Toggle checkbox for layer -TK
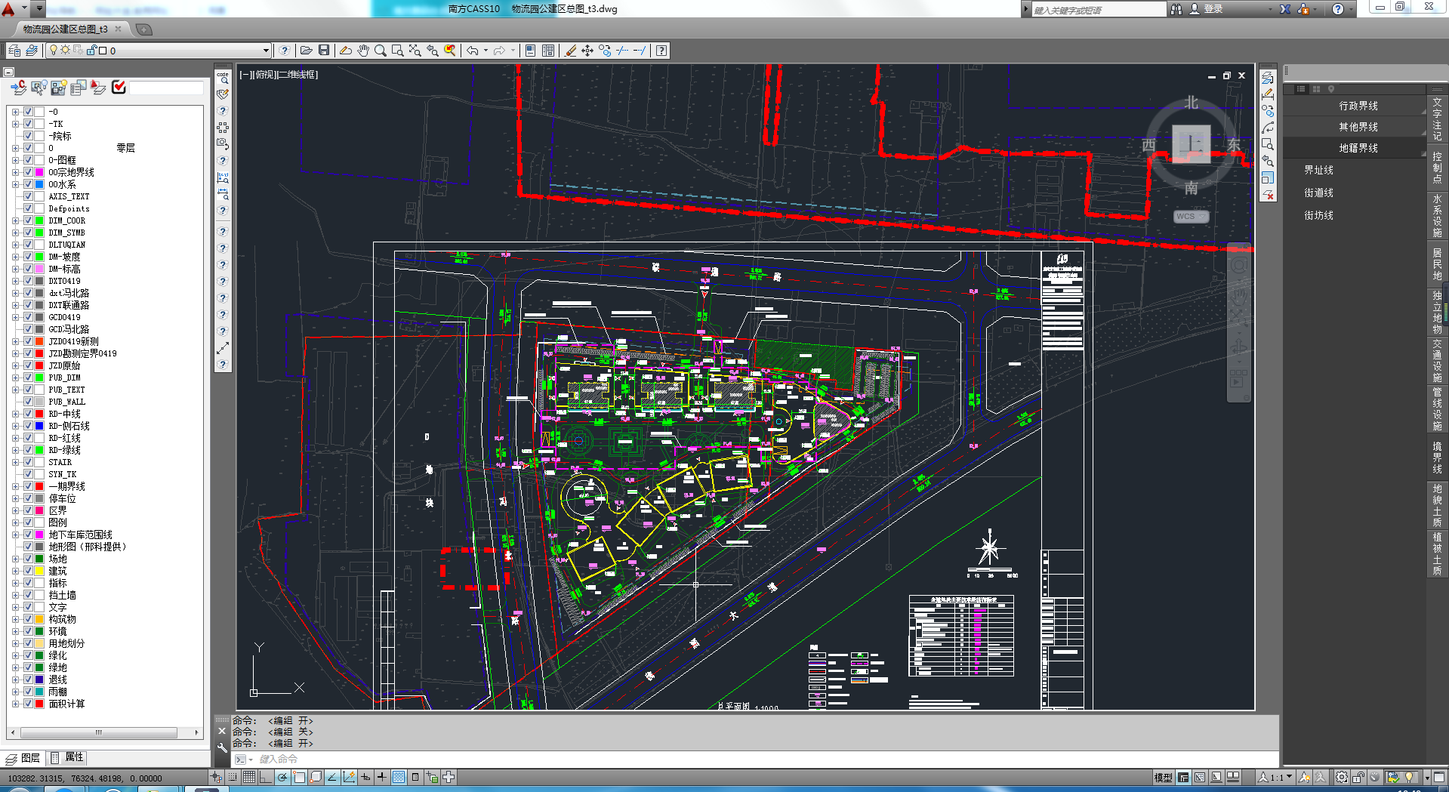The width and height of the screenshot is (1449, 792). [x=28, y=124]
